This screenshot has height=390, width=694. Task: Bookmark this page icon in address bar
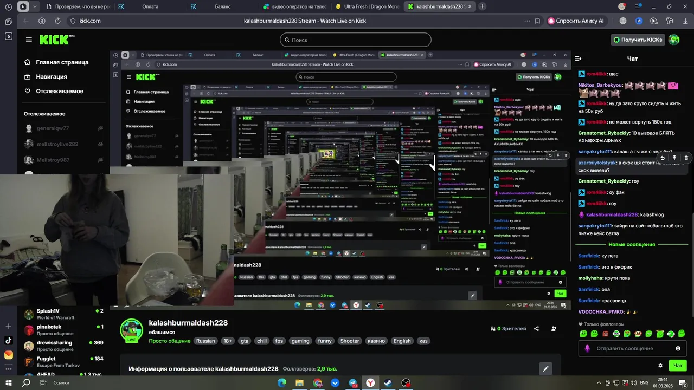click(537, 21)
